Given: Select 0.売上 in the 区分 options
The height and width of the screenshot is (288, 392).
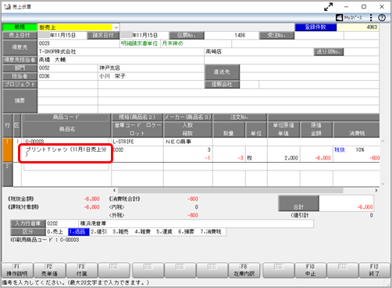Looking at the screenshot, I should tap(55, 232).
